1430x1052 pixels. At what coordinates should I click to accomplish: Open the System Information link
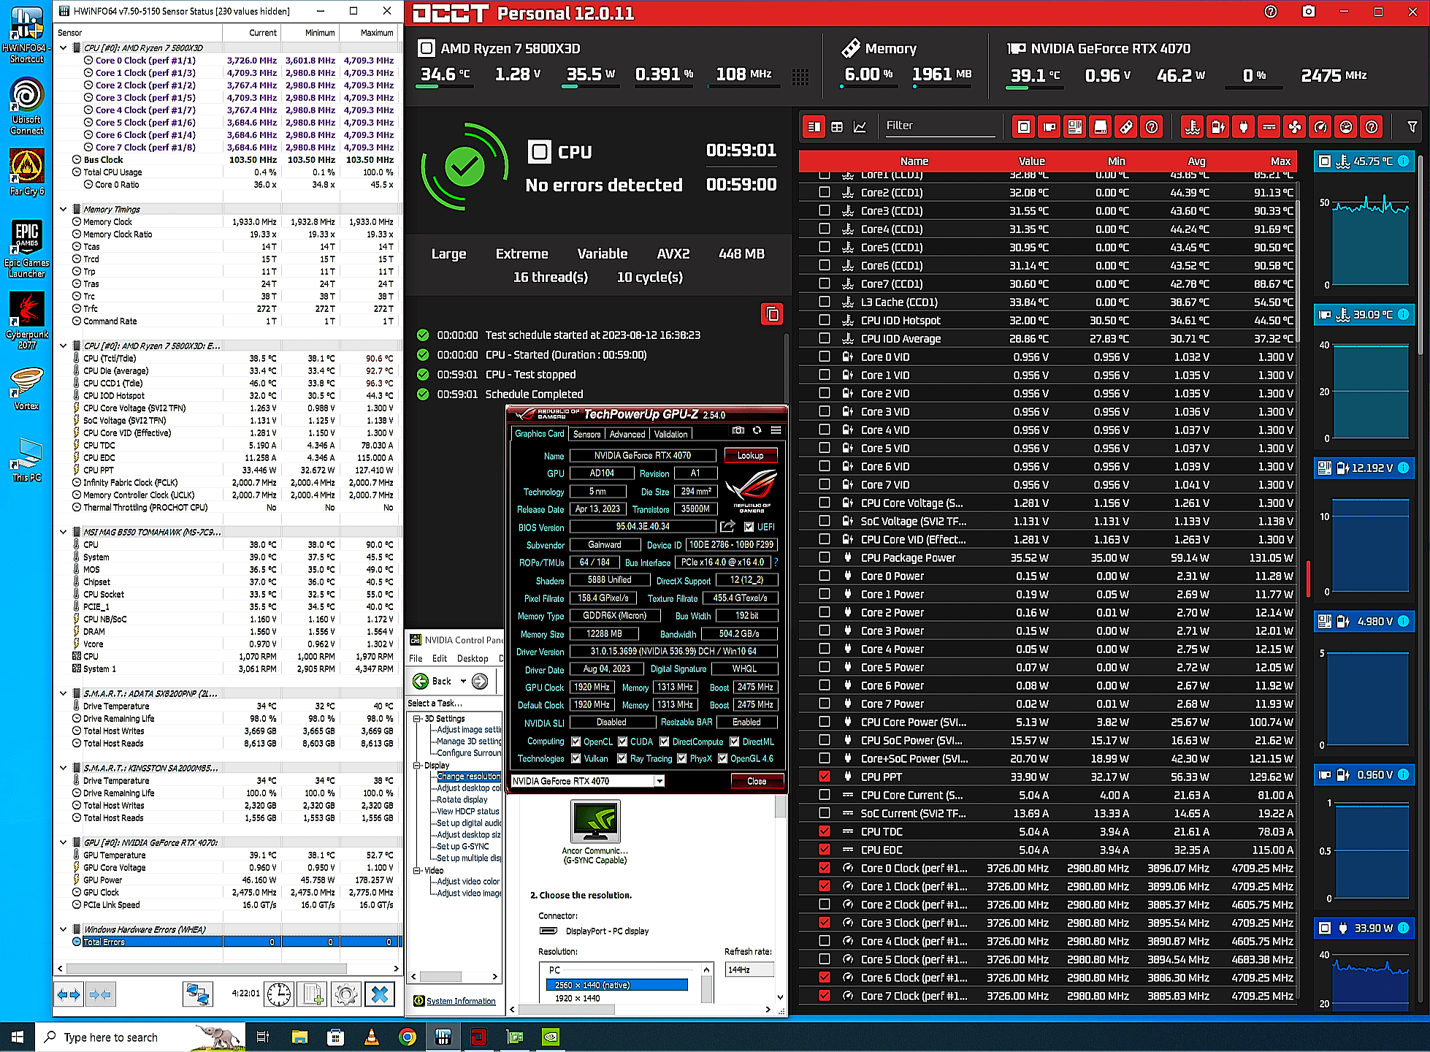460,1001
